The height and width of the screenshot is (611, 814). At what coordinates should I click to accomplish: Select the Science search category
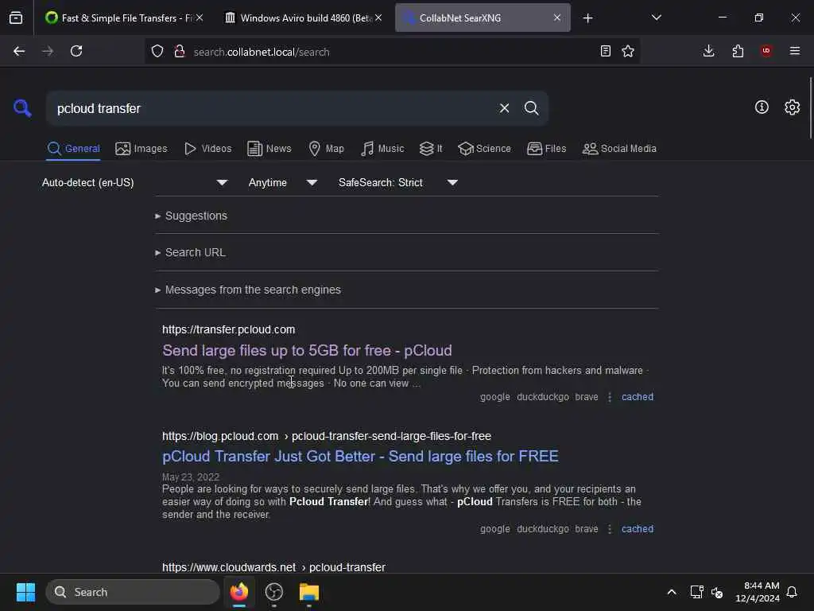[484, 149]
